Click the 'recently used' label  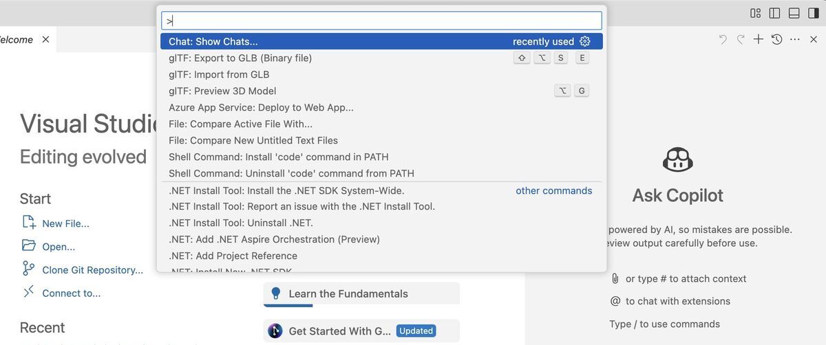click(x=543, y=41)
